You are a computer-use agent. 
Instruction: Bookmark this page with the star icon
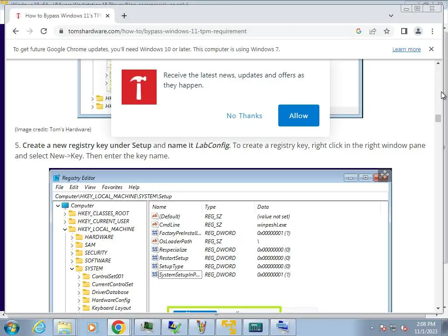tap(387, 31)
